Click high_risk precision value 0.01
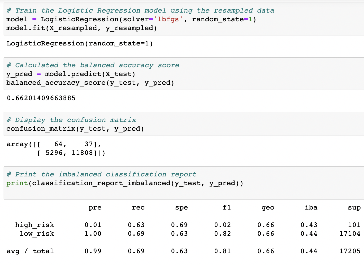 (93, 225)
